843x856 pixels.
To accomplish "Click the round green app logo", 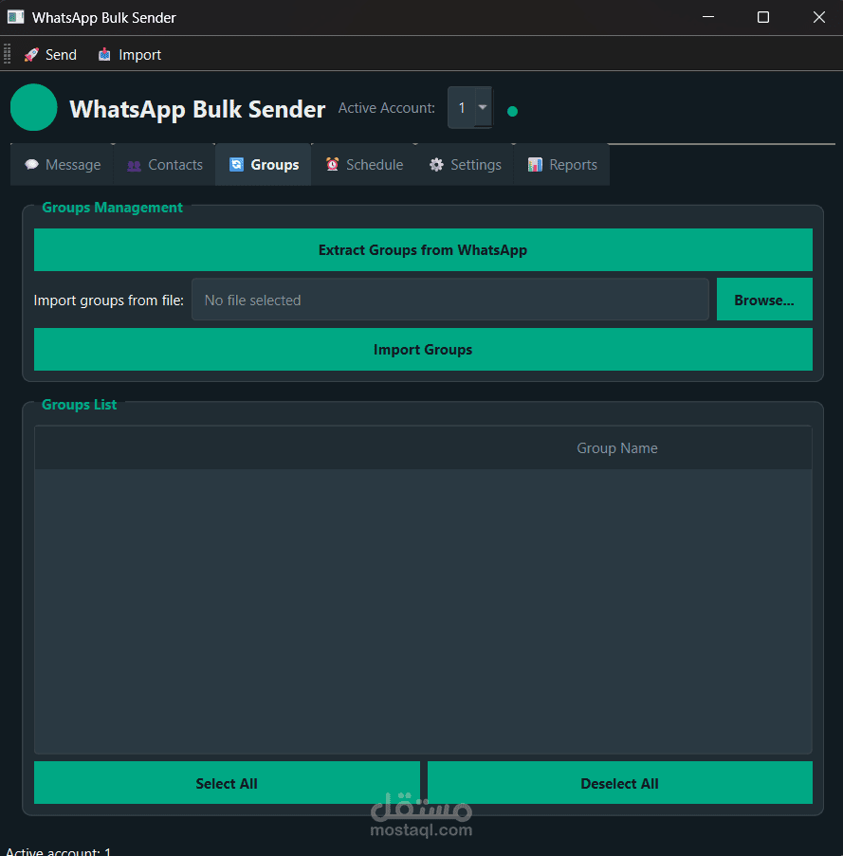I will coord(34,107).
